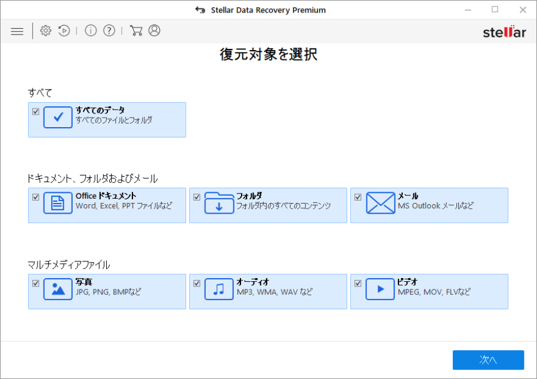The width and height of the screenshot is (537, 379).
Task: Click the blue checkmark icon on すべてのデータ
Action: coord(58,117)
